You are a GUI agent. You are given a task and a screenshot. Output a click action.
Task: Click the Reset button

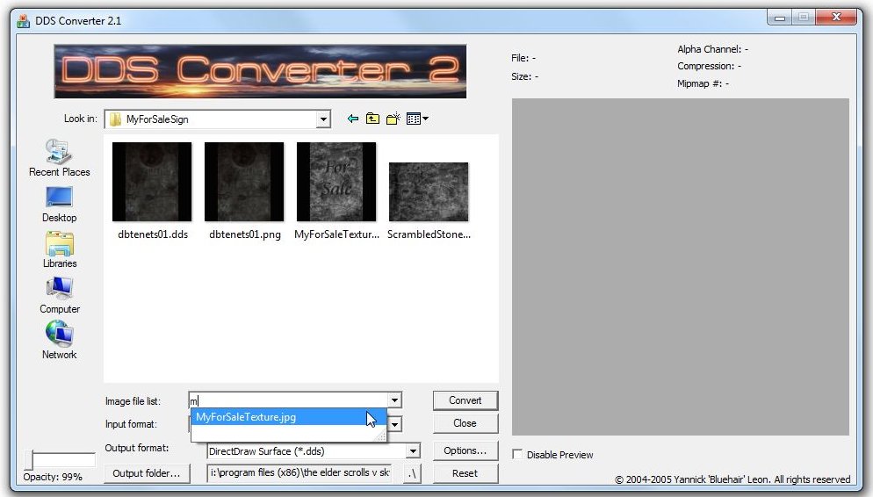pyautogui.click(x=465, y=473)
